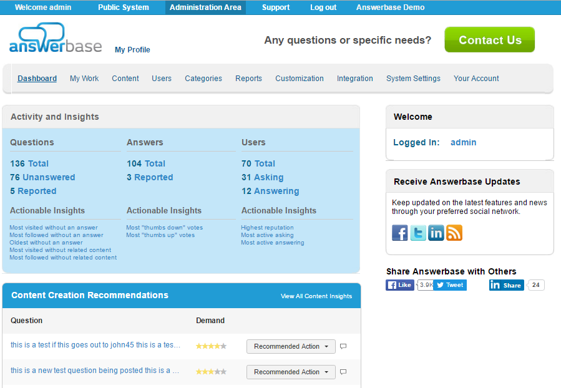Screen dimensions: 561x388
Task: Open Most active answering insight
Action: (x=273, y=243)
